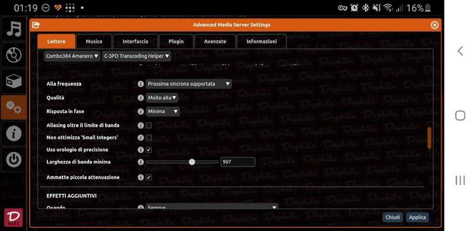Open the music note section in sidebar
475x231 pixels.
click(x=14, y=29)
